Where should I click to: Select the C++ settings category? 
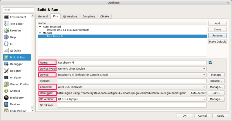point(17,44)
